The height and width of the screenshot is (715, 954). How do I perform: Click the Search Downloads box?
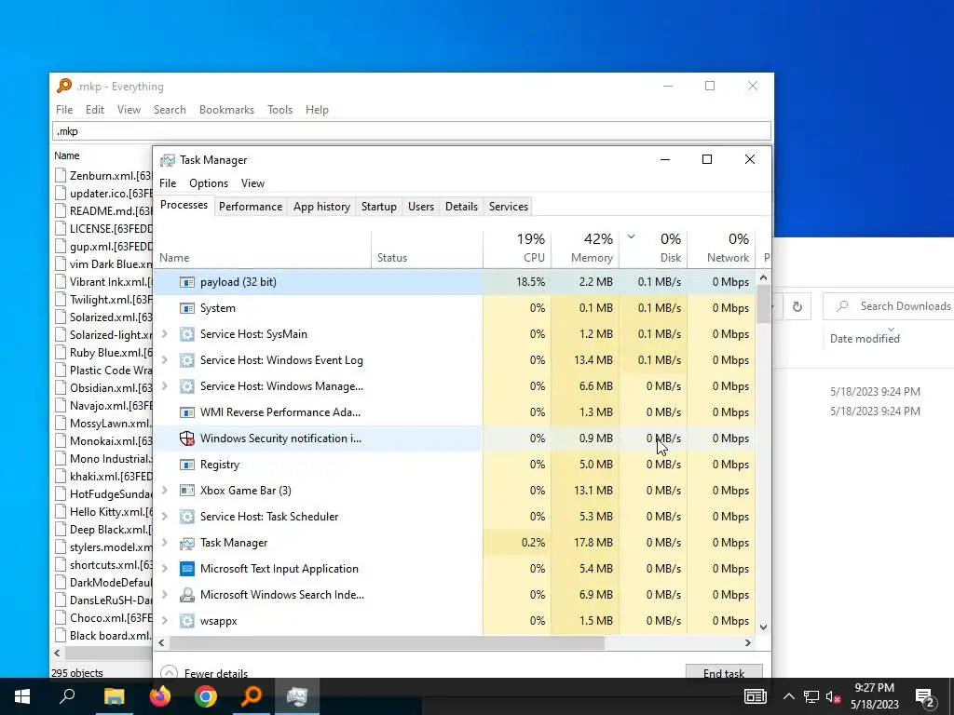(889, 306)
